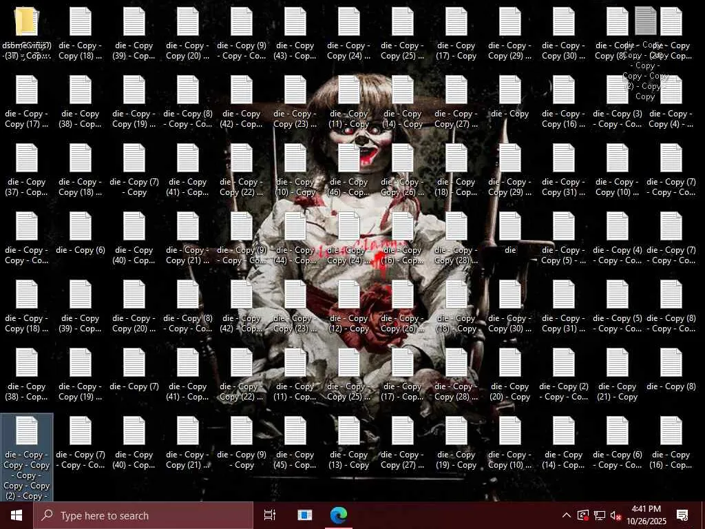Select the file named just 'die'
Screen dimensions: 705x529
point(510,234)
